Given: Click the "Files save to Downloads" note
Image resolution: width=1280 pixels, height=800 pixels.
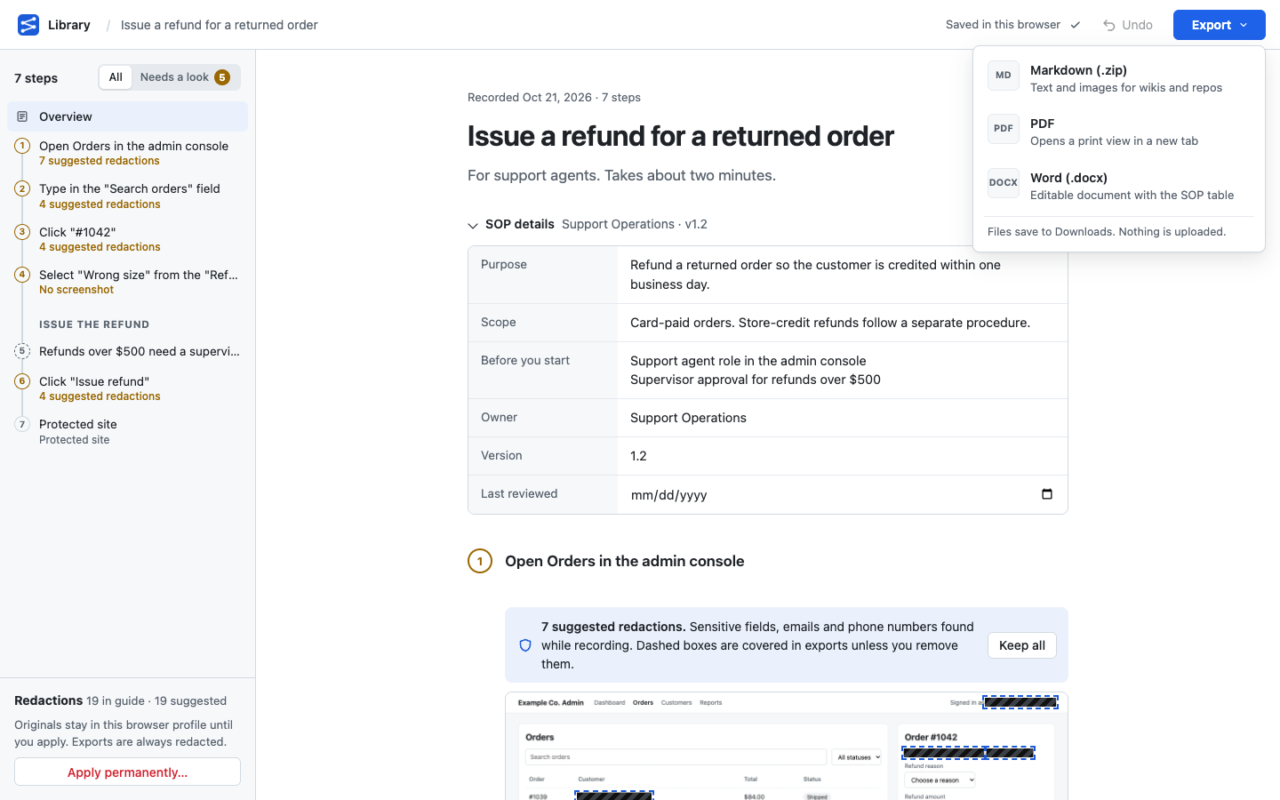Looking at the screenshot, I should [x=1107, y=232].
